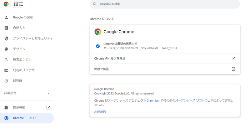The width and height of the screenshot is (250, 133).
Task: Click the power icon for 起動時
Action: pyautogui.click(x=6, y=81)
